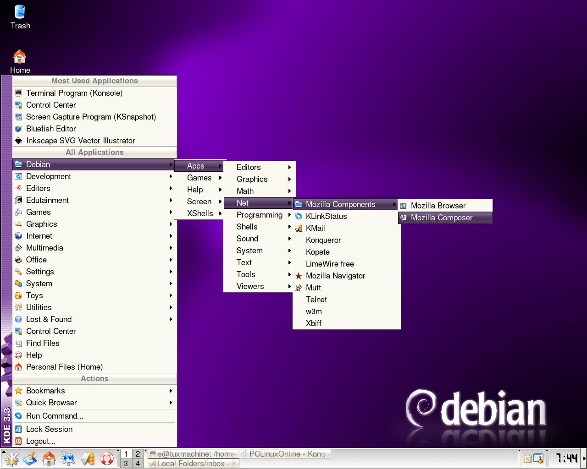Screen dimensions: 587x469
Task: Click the Mutt icon
Action: (x=299, y=288)
